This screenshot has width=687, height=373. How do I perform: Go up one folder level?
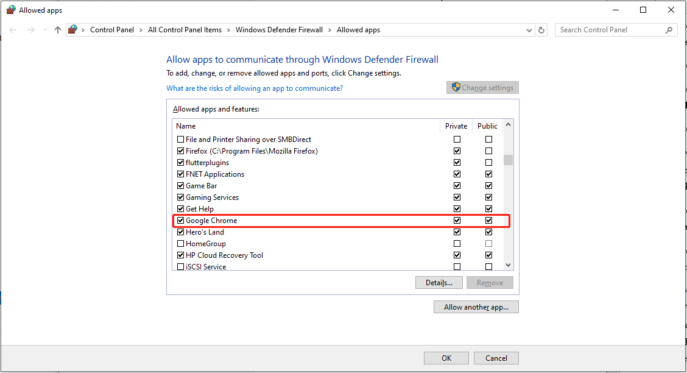[58, 30]
